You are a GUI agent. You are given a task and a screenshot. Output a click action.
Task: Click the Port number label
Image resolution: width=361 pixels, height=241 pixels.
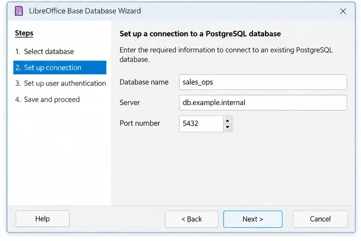pos(140,123)
